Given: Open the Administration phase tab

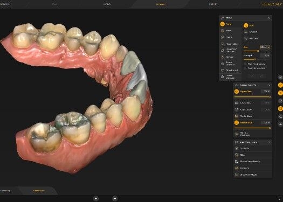Looking at the screenshot, I should (5, 4).
